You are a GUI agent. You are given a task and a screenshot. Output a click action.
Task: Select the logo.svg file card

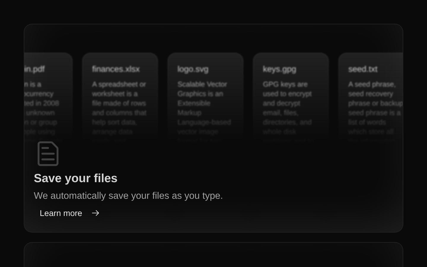tap(205, 98)
